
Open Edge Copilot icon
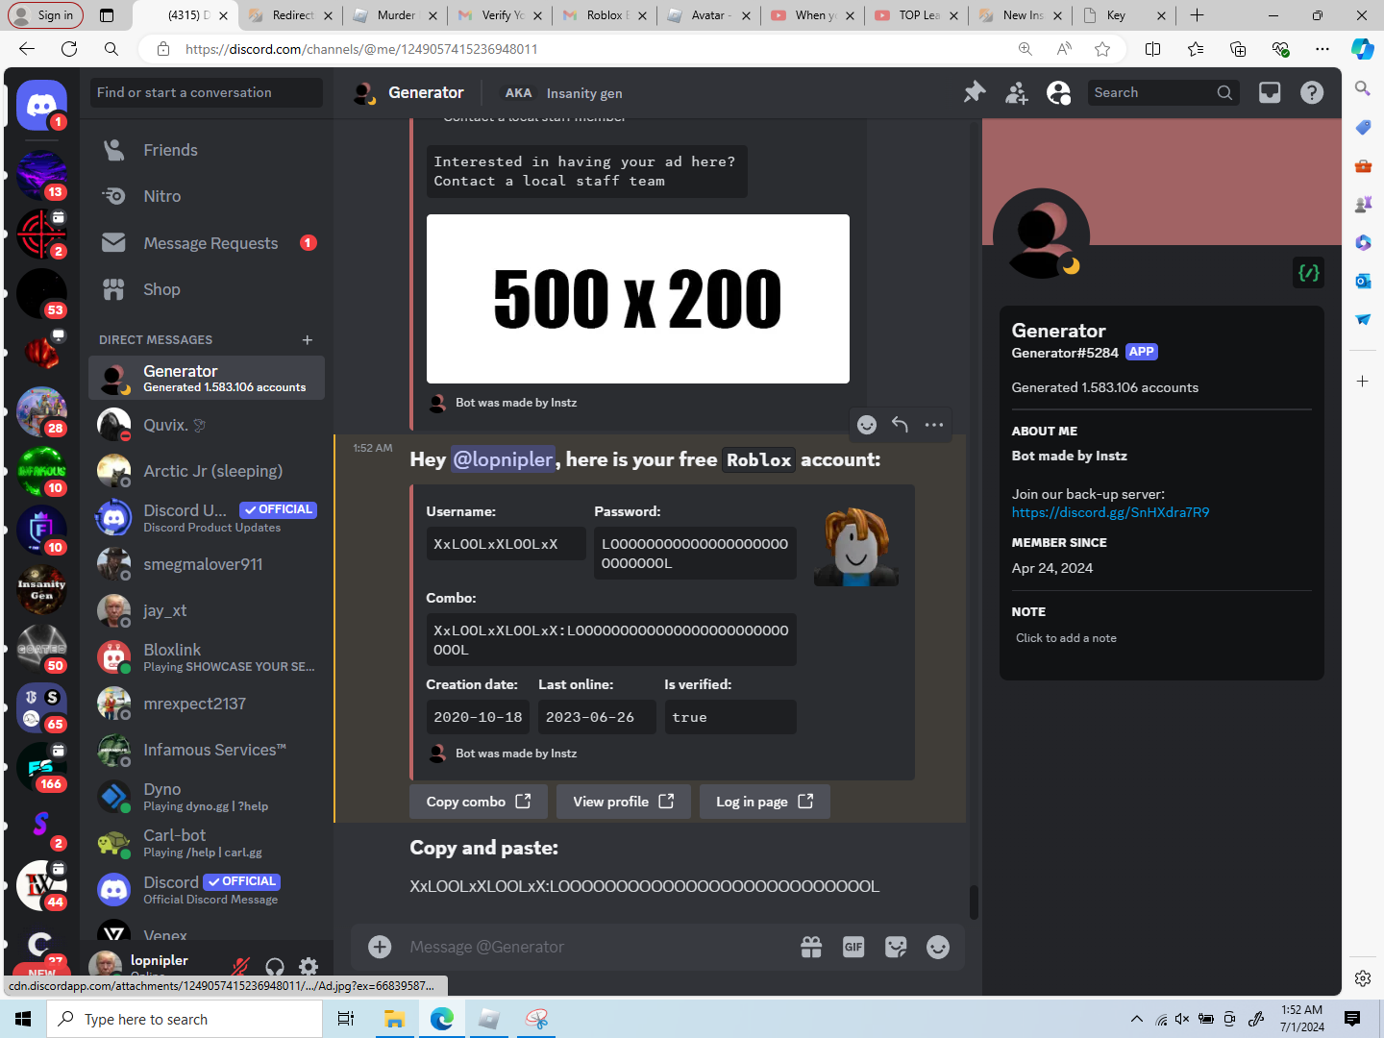(1363, 49)
